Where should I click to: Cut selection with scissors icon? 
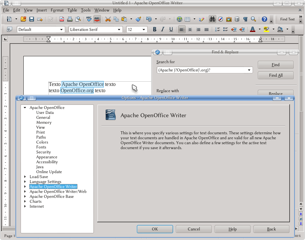pos(108,19)
